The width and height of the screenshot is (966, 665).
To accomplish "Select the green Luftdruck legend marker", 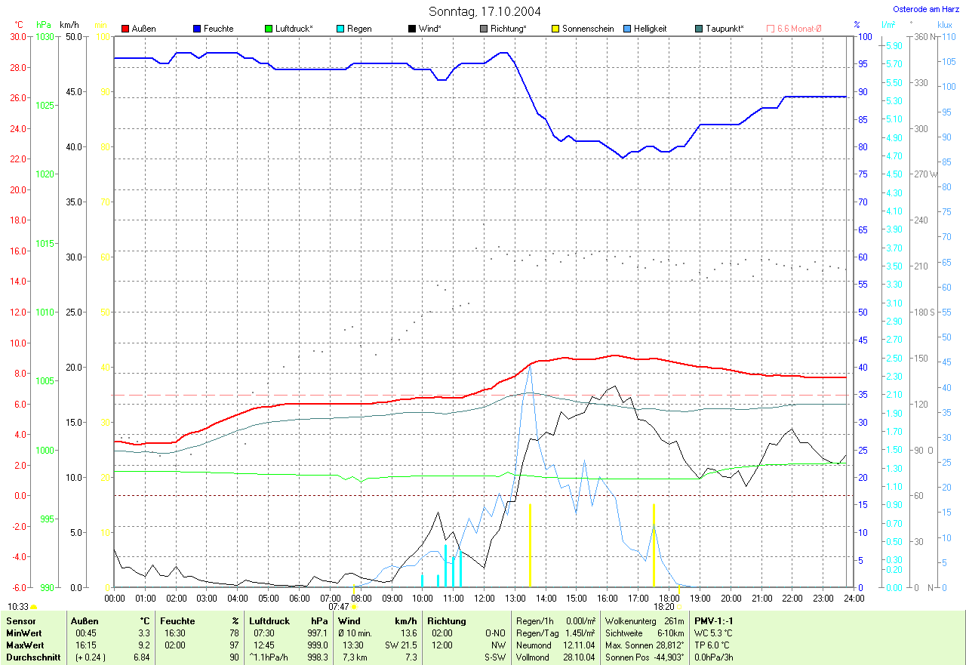I will (x=269, y=29).
